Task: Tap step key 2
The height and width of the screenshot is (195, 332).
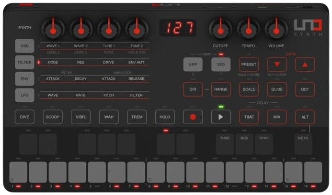Action: (38, 172)
